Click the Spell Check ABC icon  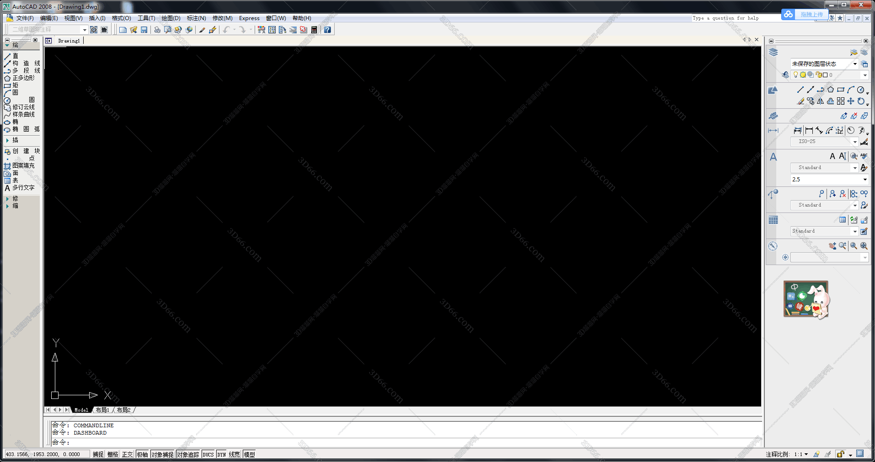click(864, 156)
